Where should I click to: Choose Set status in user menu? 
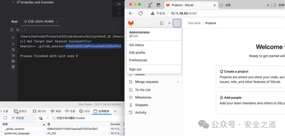click(154, 45)
